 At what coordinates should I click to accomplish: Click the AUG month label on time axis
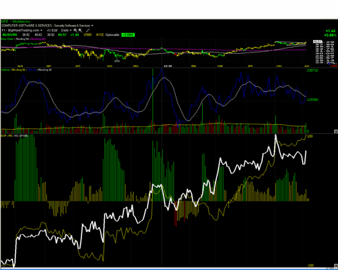pyautogui.click(x=20, y=66)
